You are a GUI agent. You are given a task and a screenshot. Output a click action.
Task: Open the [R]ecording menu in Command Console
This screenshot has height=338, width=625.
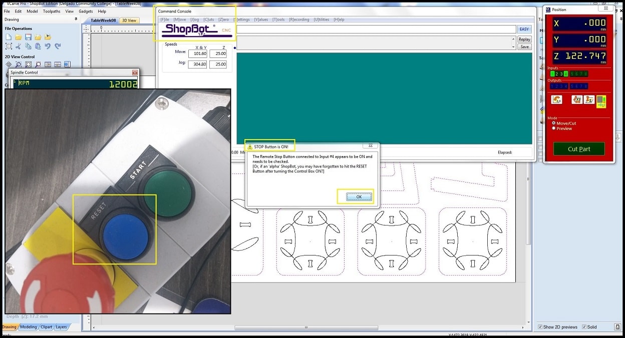tap(299, 19)
